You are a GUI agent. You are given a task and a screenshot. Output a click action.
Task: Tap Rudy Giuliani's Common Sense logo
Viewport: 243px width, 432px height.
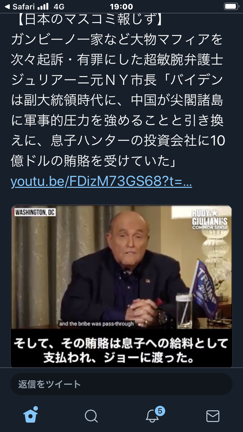[x=210, y=220]
